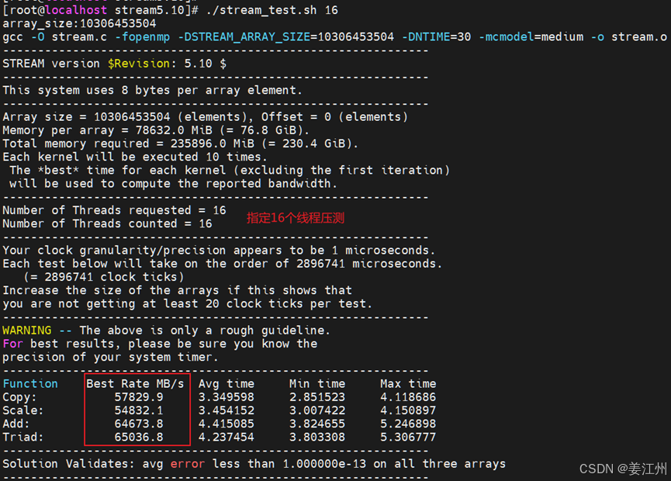Click the 'Memory per array = 78632.0 MiB' line
This screenshot has height=481, width=671.
pos(156,130)
